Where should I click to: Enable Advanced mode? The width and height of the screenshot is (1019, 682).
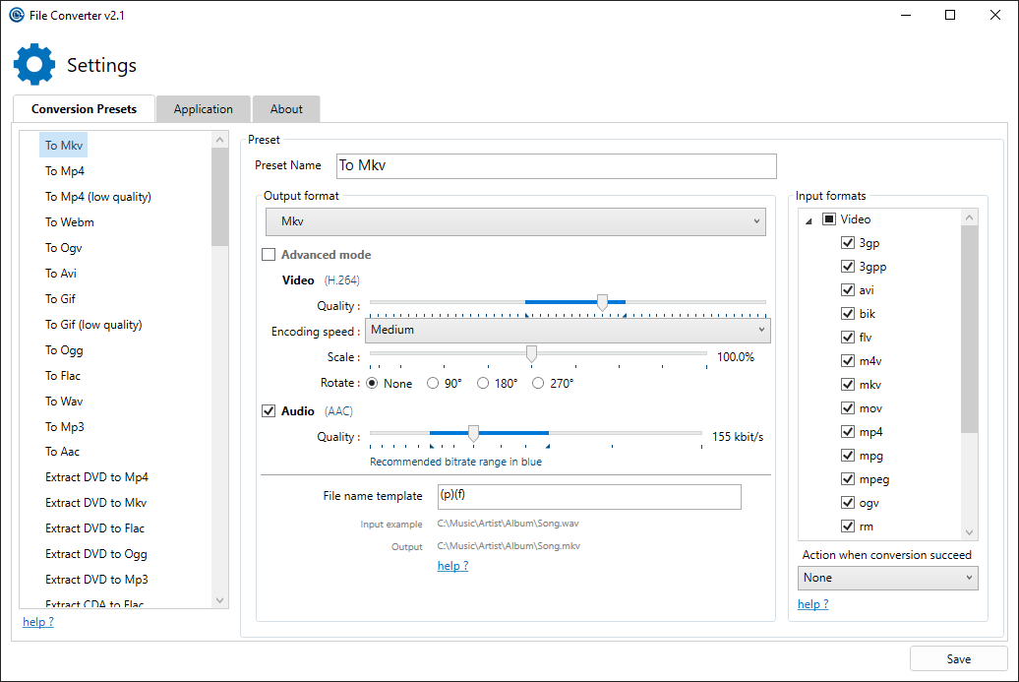(269, 254)
